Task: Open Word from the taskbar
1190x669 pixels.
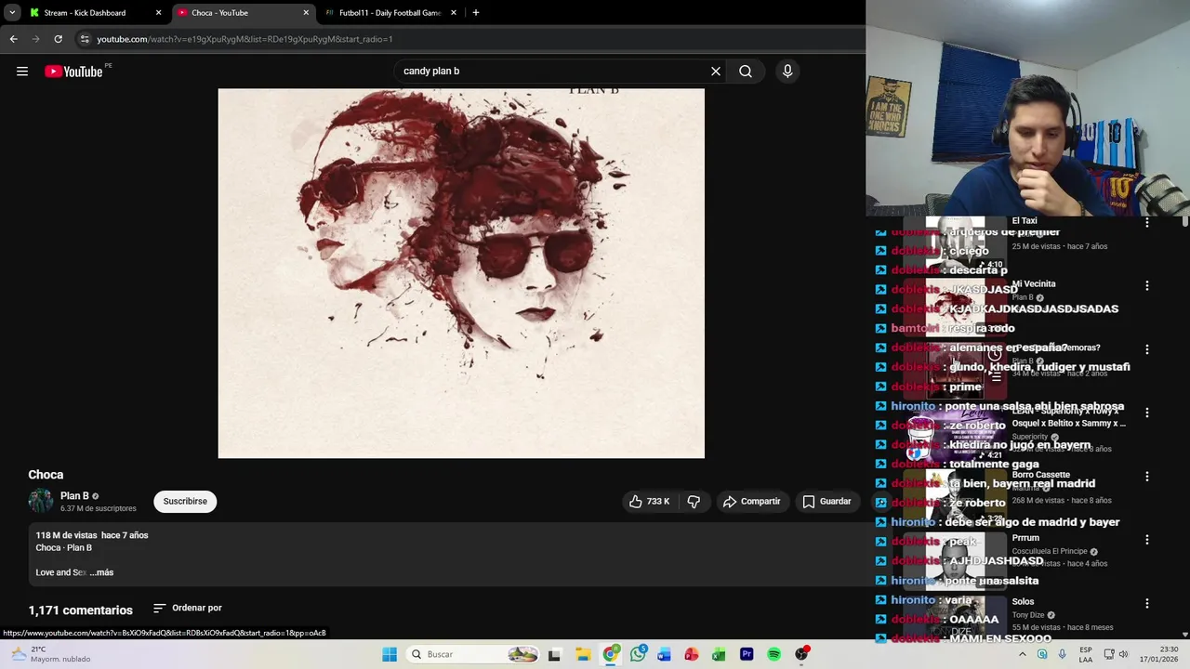Action: (x=664, y=654)
